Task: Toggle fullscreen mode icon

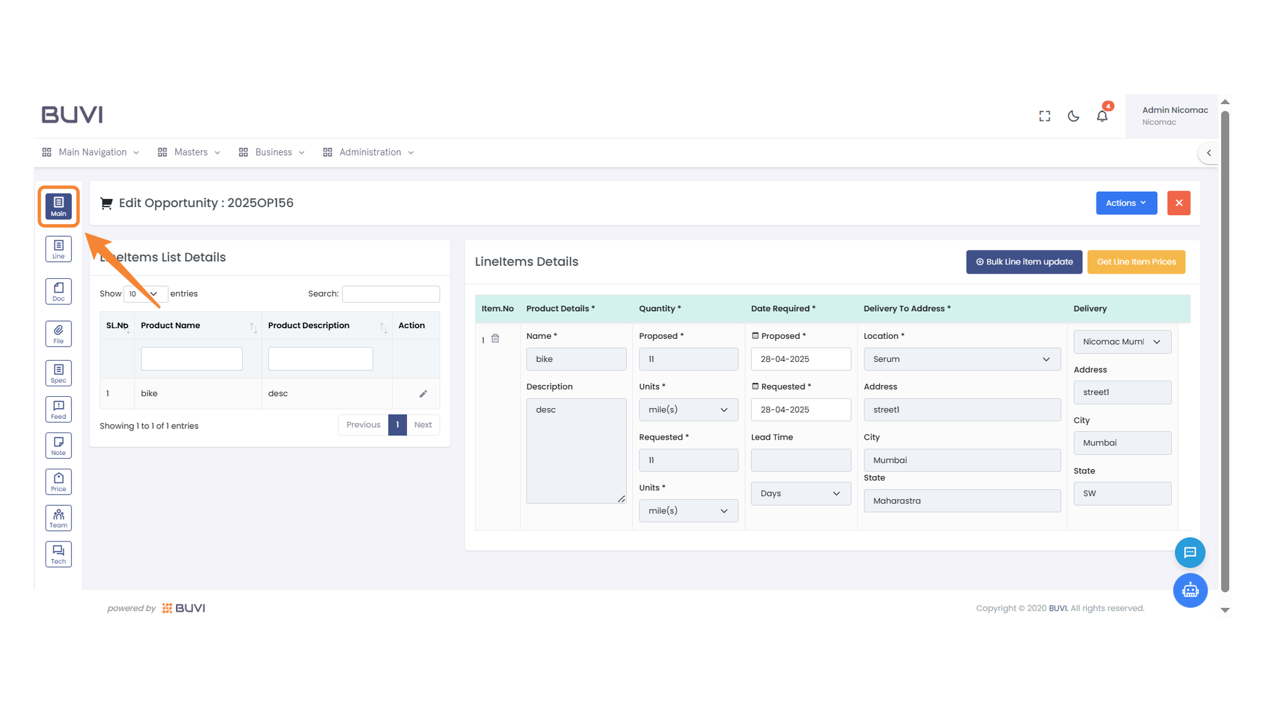Action: pos(1044,116)
